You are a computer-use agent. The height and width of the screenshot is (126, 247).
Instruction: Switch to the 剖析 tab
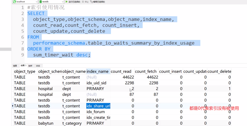click(x=31, y=66)
